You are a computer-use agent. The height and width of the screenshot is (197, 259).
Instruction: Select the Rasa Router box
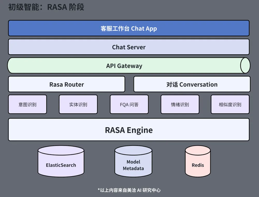tap(67, 84)
